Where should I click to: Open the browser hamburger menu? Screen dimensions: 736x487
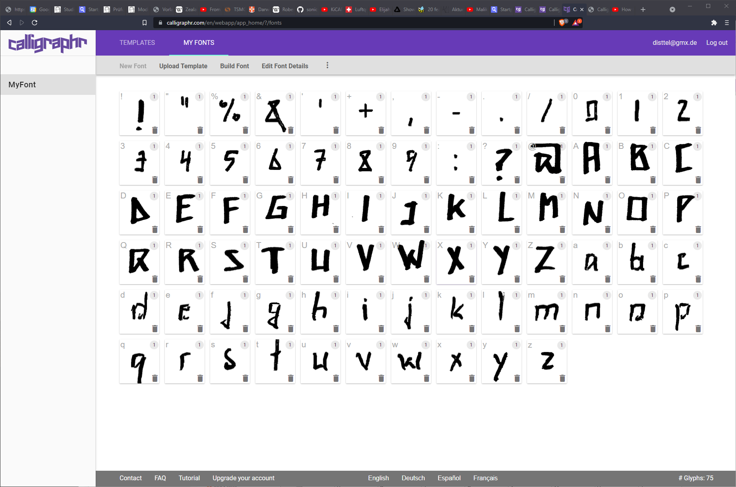[726, 23]
